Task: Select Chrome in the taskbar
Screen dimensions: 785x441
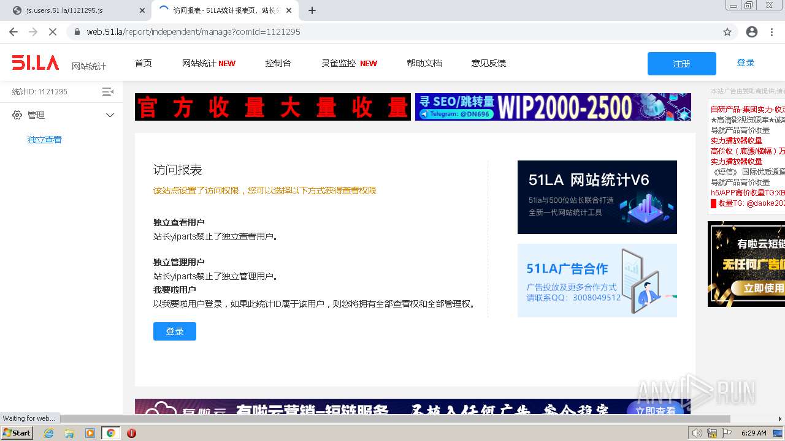Action: 110,433
